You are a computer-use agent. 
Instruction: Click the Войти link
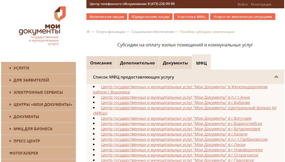tap(242, 4)
